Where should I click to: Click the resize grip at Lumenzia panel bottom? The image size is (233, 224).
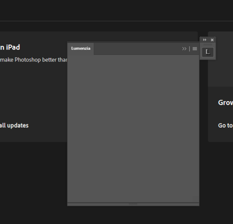click(x=133, y=204)
